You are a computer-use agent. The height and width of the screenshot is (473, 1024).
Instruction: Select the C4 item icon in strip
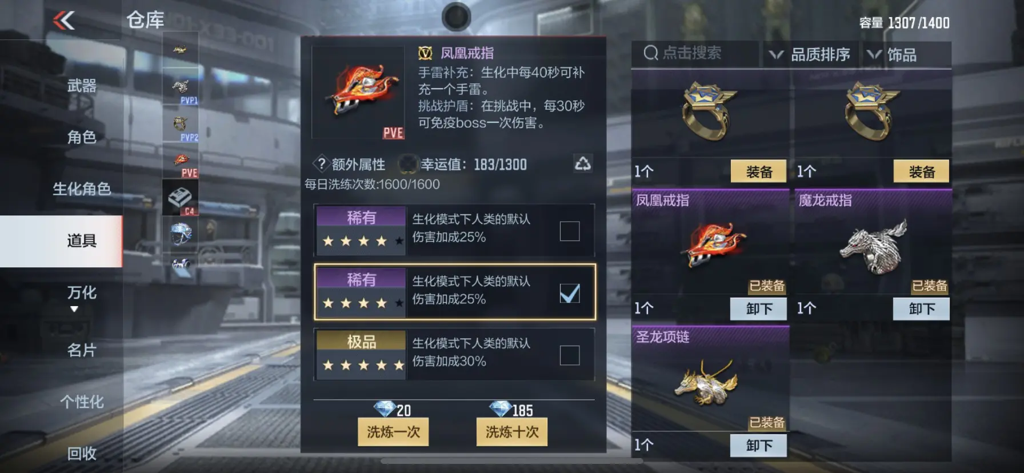click(180, 197)
